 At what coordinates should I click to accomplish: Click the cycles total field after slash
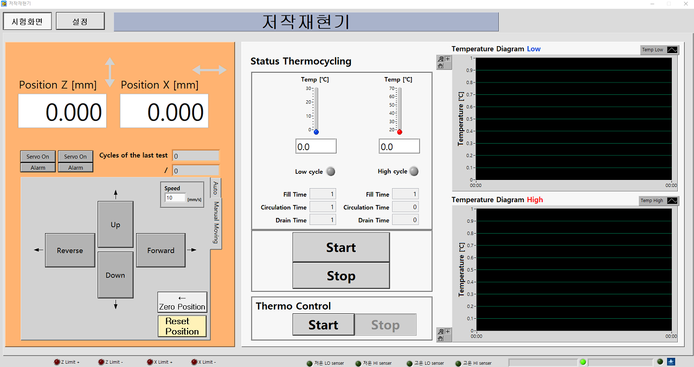(x=196, y=171)
